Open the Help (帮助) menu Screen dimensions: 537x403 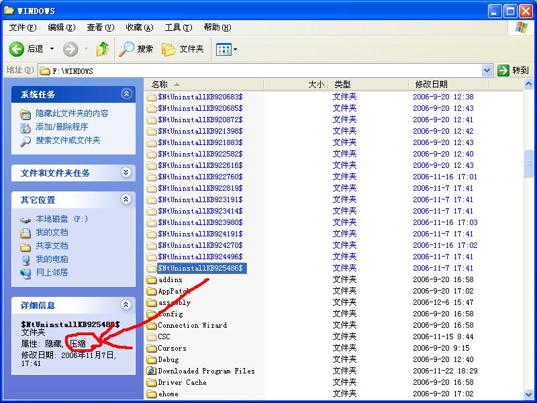(217, 27)
